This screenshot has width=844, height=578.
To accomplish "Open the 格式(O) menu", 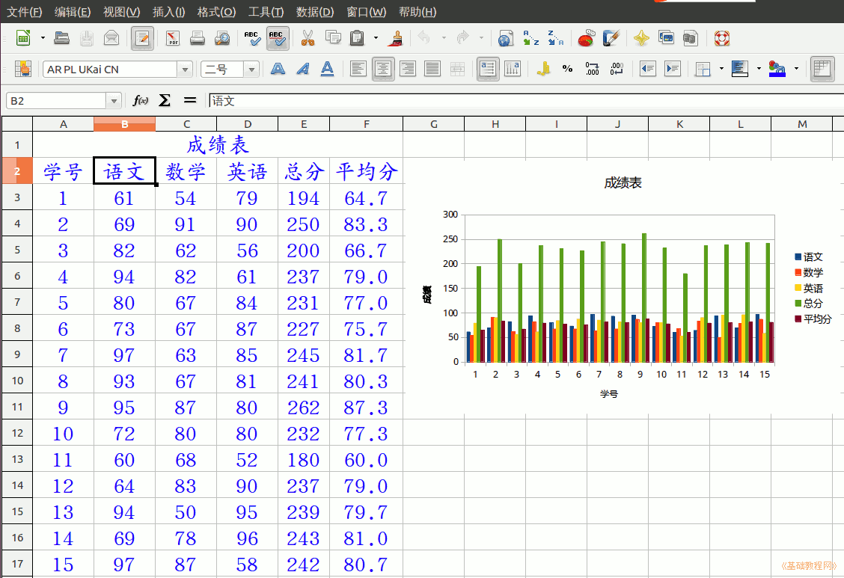I will (x=216, y=12).
